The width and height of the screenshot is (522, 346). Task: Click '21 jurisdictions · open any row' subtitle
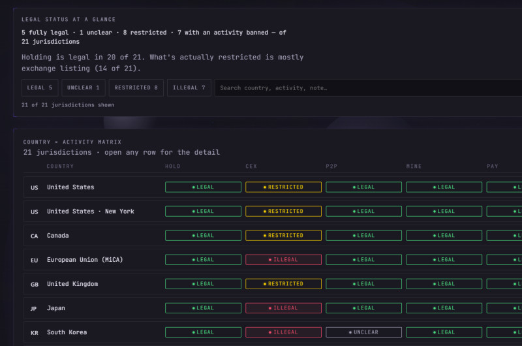pyautogui.click(x=121, y=152)
